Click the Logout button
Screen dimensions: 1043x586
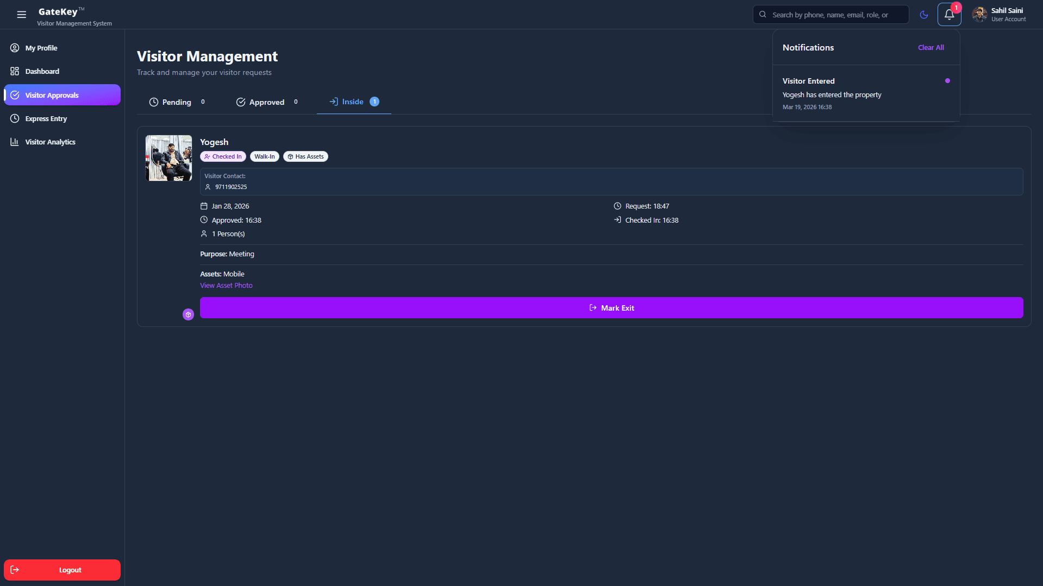pyautogui.click(x=62, y=570)
